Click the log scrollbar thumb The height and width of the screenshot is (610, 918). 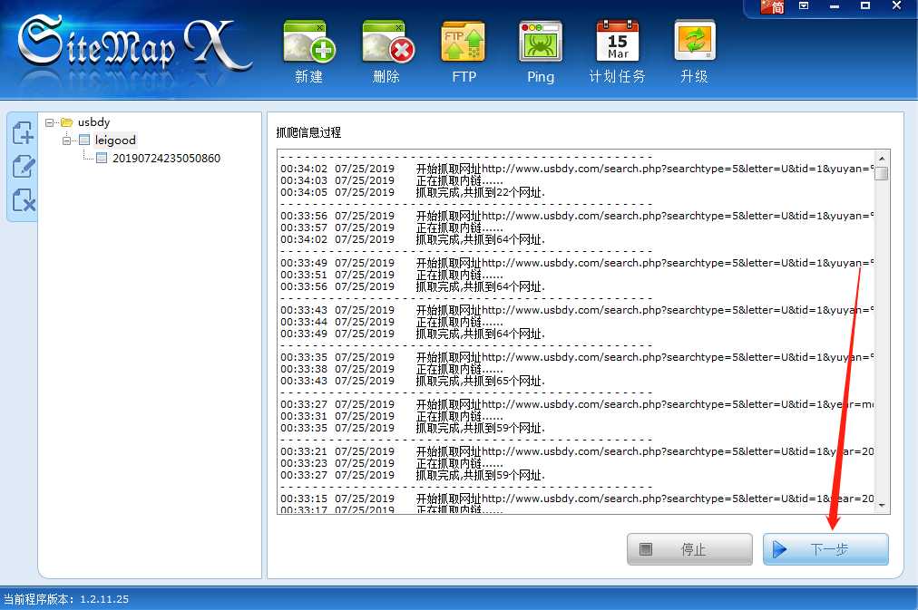[882, 173]
